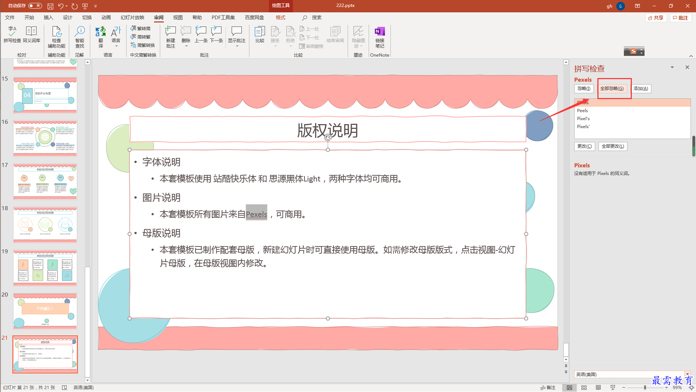Click the 全部忽略(G) button

tap(612, 89)
